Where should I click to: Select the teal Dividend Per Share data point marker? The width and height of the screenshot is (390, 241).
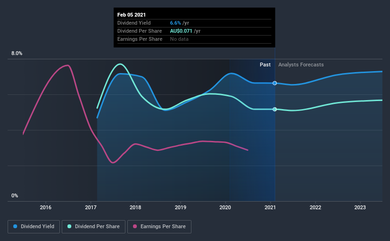(x=275, y=109)
